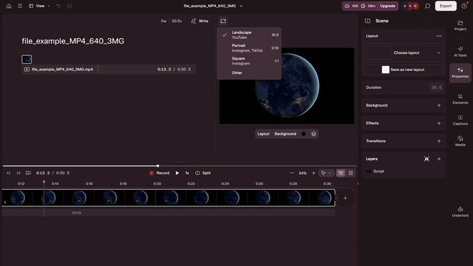
Task: Select Landscape 16:9 aspect ratio
Action: click(x=249, y=35)
